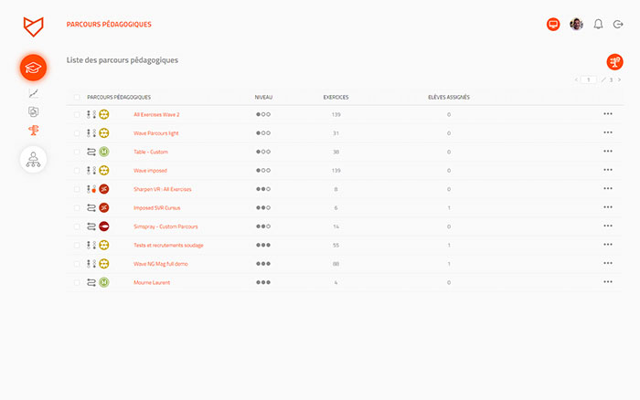The width and height of the screenshot is (640, 400).
Task: Click the page number input field
Action: click(x=590, y=80)
